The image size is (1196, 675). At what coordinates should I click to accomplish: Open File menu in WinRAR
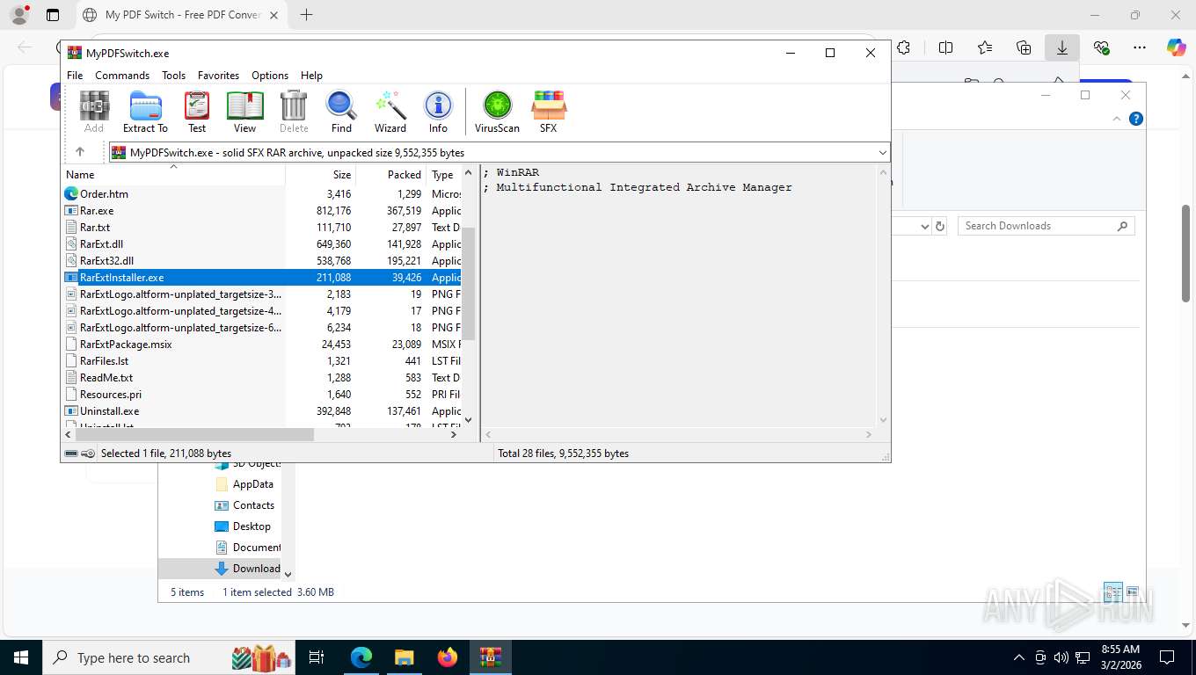pyautogui.click(x=75, y=76)
